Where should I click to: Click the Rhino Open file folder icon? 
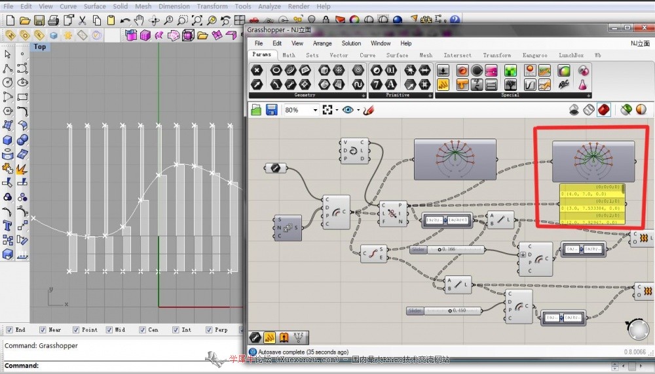[25, 20]
